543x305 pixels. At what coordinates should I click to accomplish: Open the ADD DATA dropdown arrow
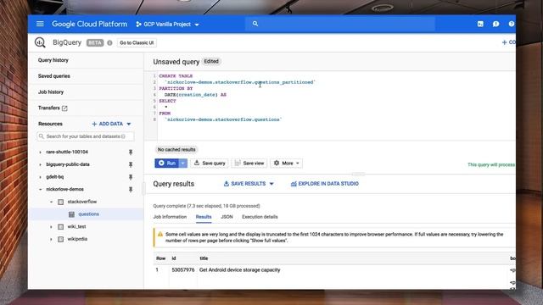129,124
